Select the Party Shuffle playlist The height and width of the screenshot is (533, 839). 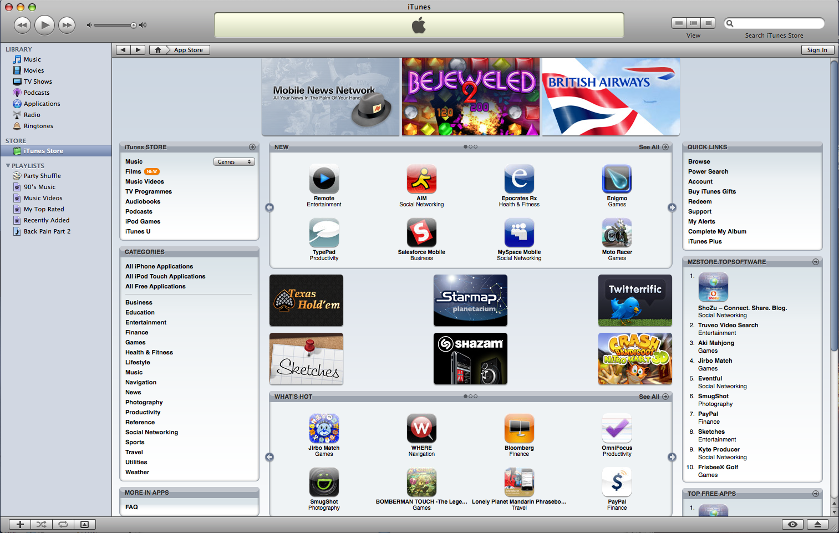pyautogui.click(x=42, y=176)
